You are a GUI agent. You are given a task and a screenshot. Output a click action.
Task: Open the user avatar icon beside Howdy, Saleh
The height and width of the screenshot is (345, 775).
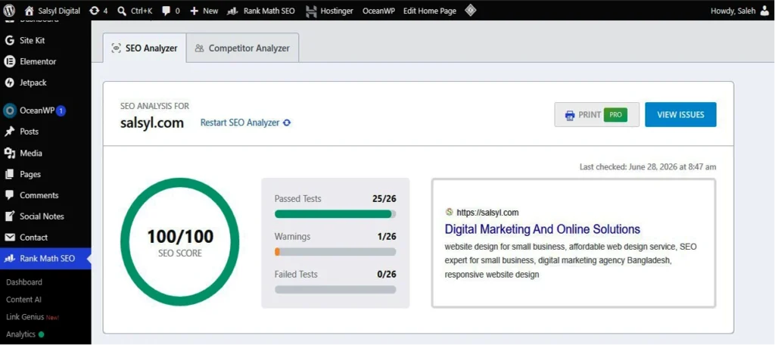click(764, 11)
